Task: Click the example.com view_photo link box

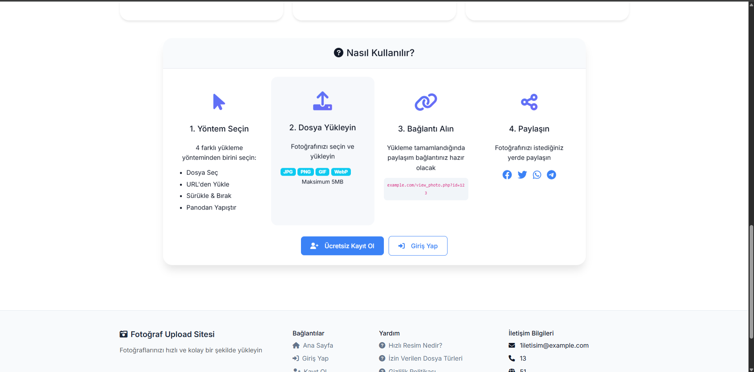Action: pyautogui.click(x=426, y=189)
